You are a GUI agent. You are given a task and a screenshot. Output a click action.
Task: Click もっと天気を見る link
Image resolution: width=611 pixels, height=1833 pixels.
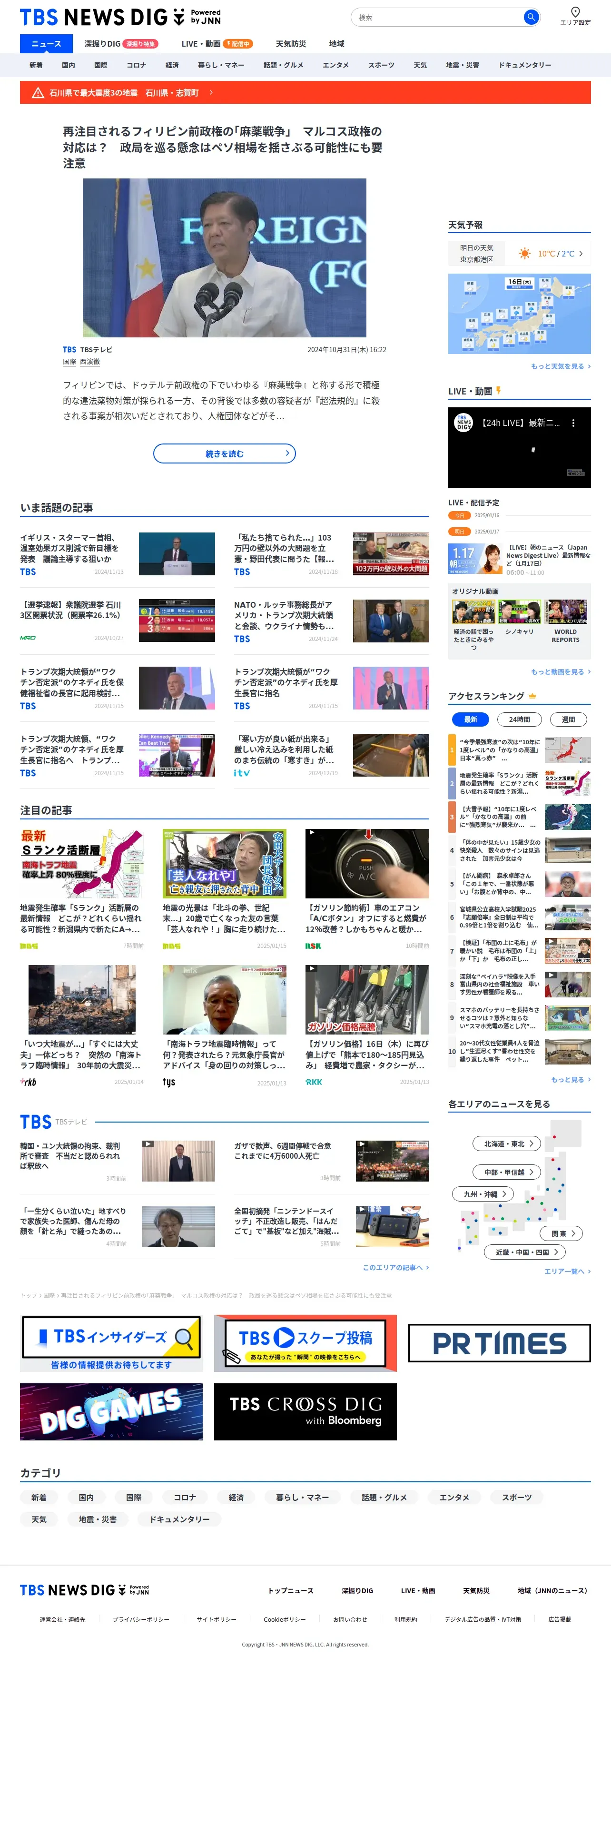pyautogui.click(x=561, y=366)
